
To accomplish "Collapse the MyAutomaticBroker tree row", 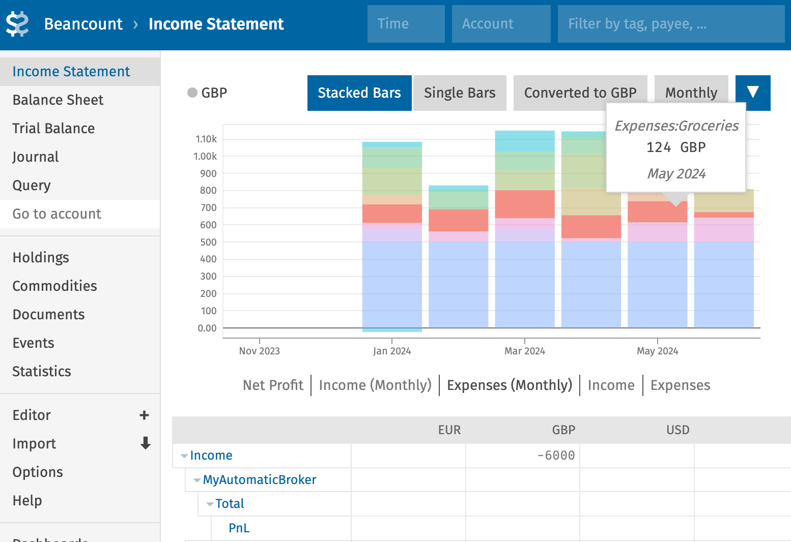I will click(x=197, y=480).
